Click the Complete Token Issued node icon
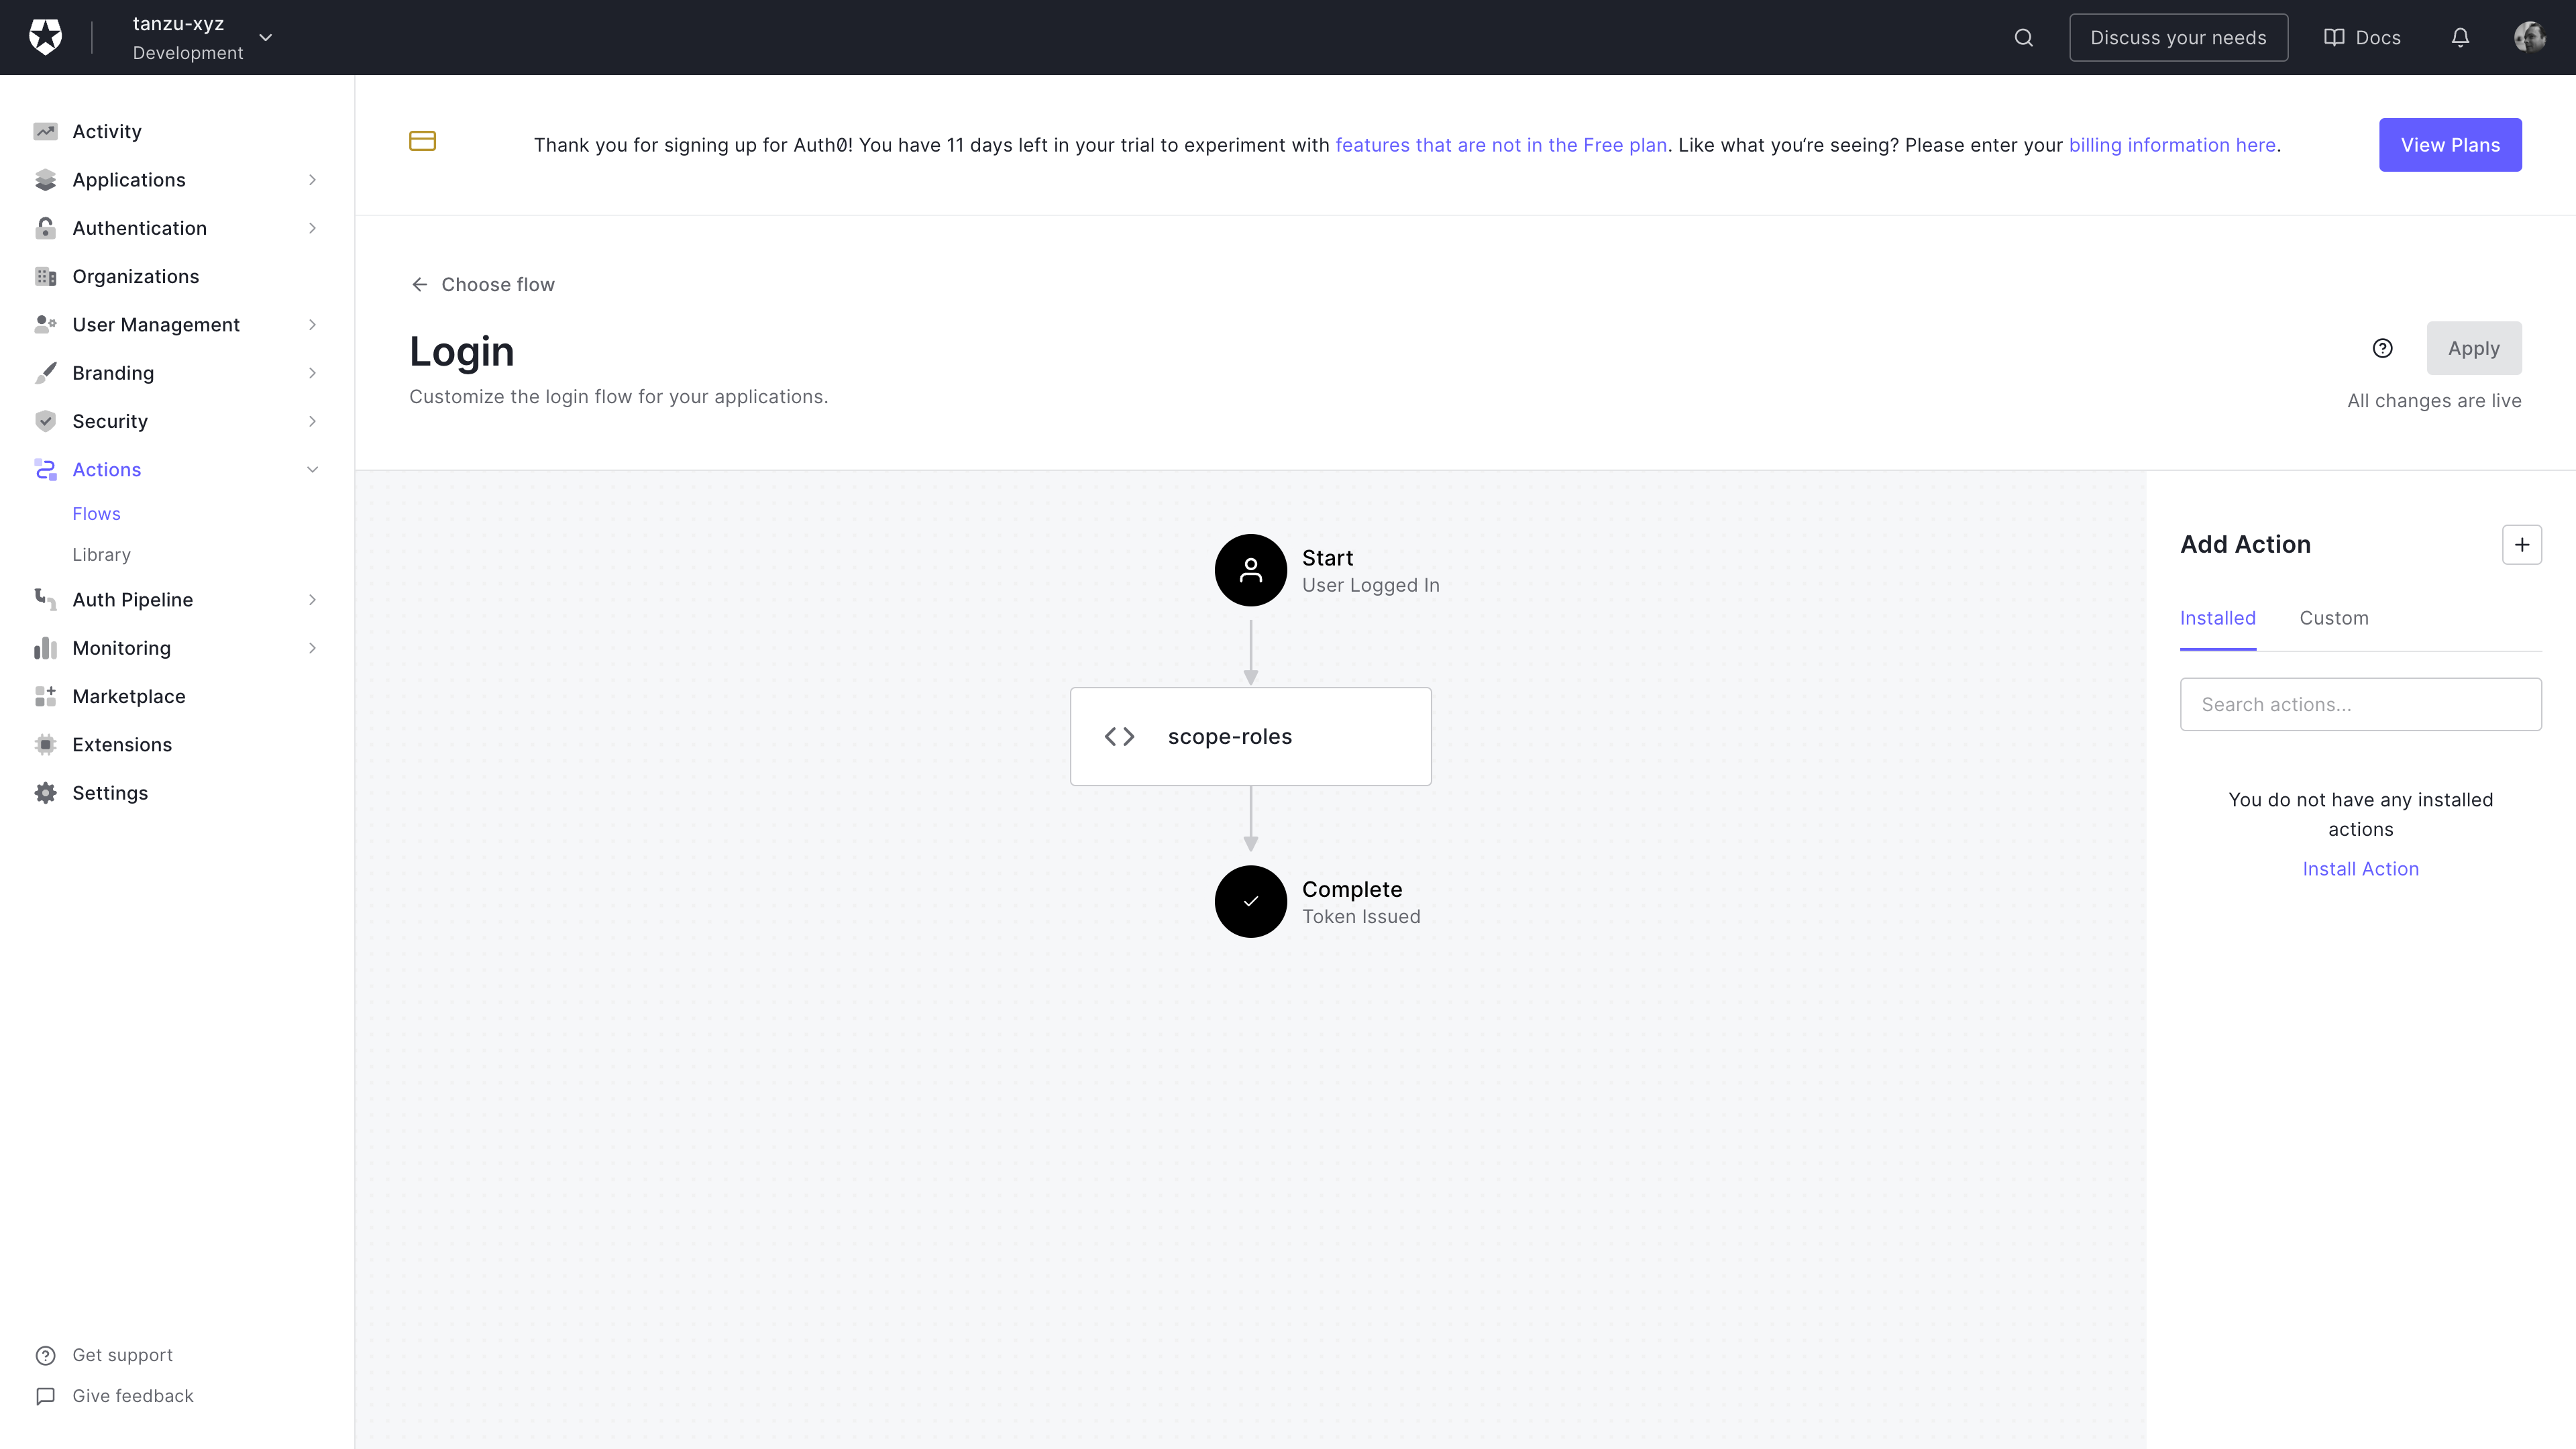Viewport: 2576px width, 1449px height. click(x=1251, y=900)
